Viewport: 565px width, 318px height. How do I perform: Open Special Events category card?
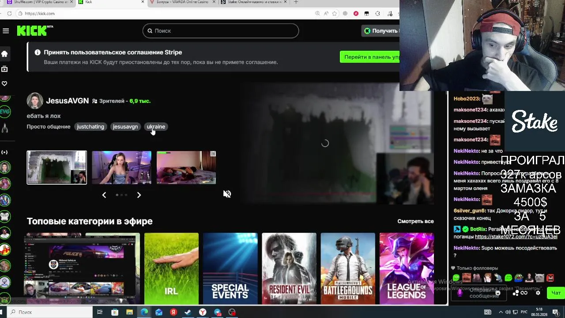pyautogui.click(x=230, y=269)
